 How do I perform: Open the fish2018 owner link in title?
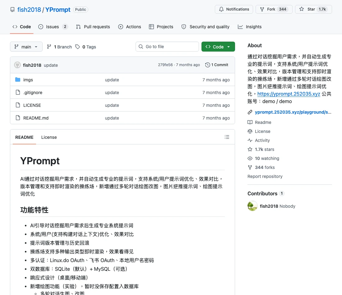click(29, 10)
